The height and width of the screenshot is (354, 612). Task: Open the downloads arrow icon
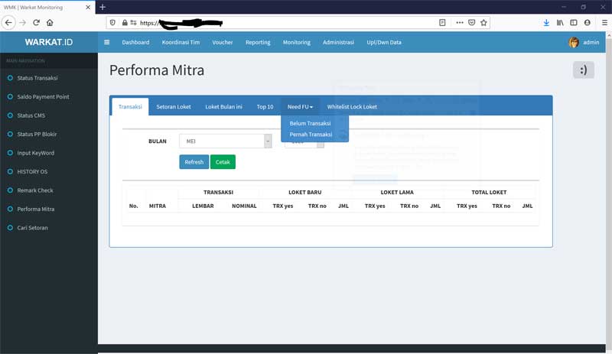546,23
